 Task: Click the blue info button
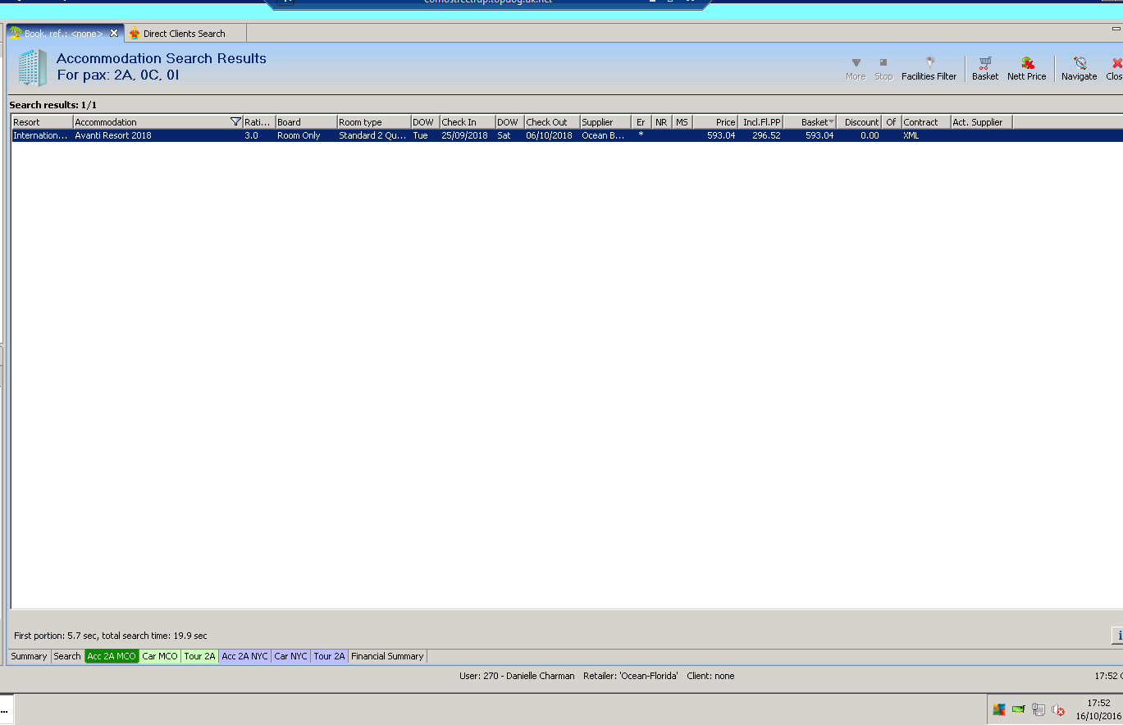[x=1118, y=636]
